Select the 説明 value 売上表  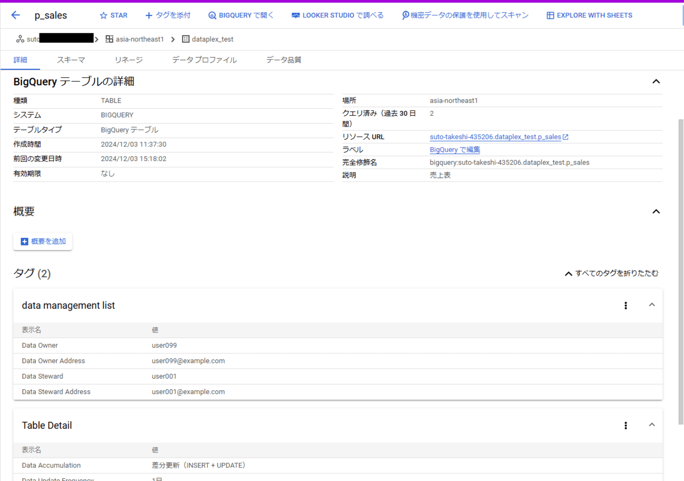440,175
